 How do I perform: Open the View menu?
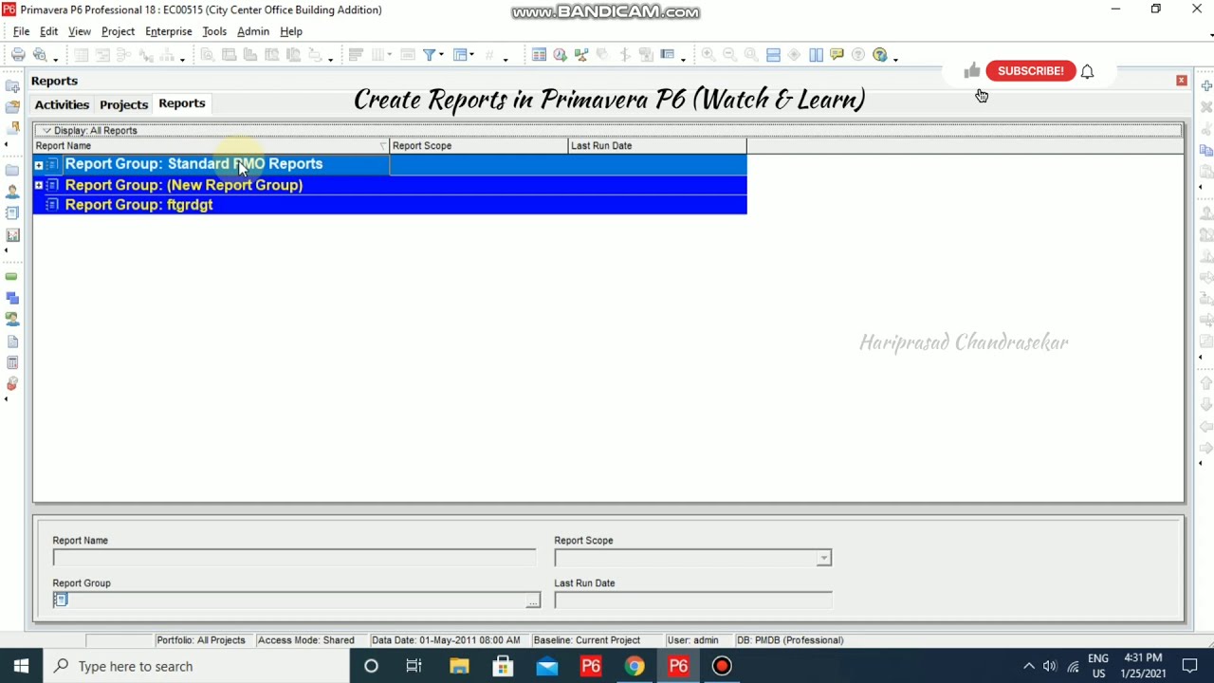tap(80, 31)
